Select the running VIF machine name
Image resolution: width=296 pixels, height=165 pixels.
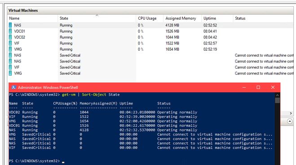tap(17, 43)
